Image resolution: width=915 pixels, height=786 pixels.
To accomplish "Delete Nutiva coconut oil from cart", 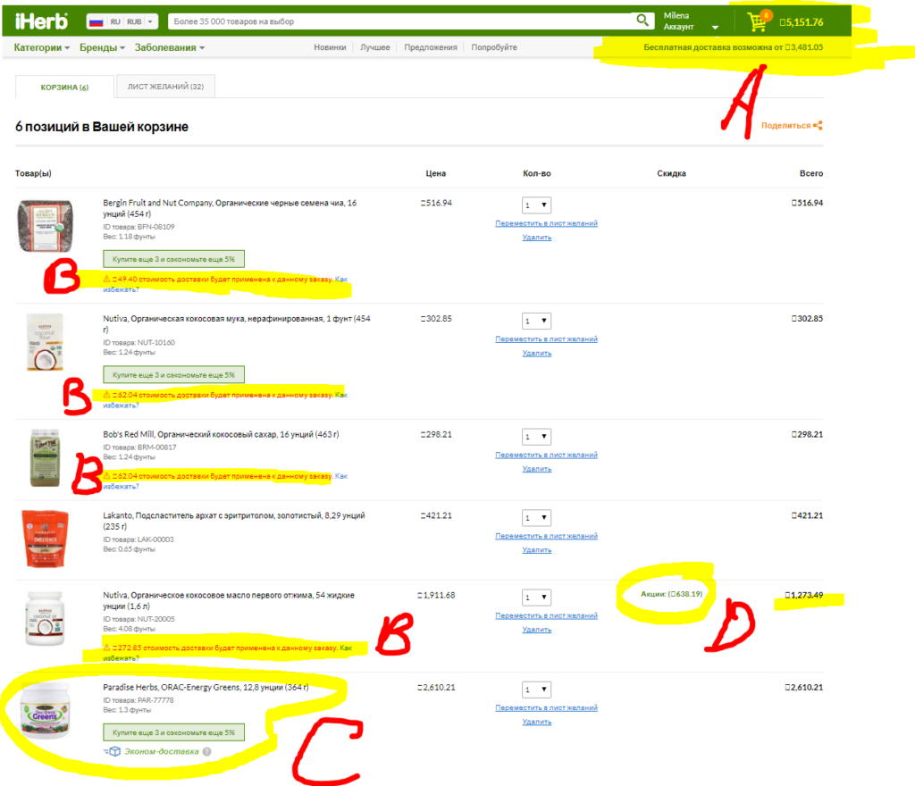I will click(537, 630).
